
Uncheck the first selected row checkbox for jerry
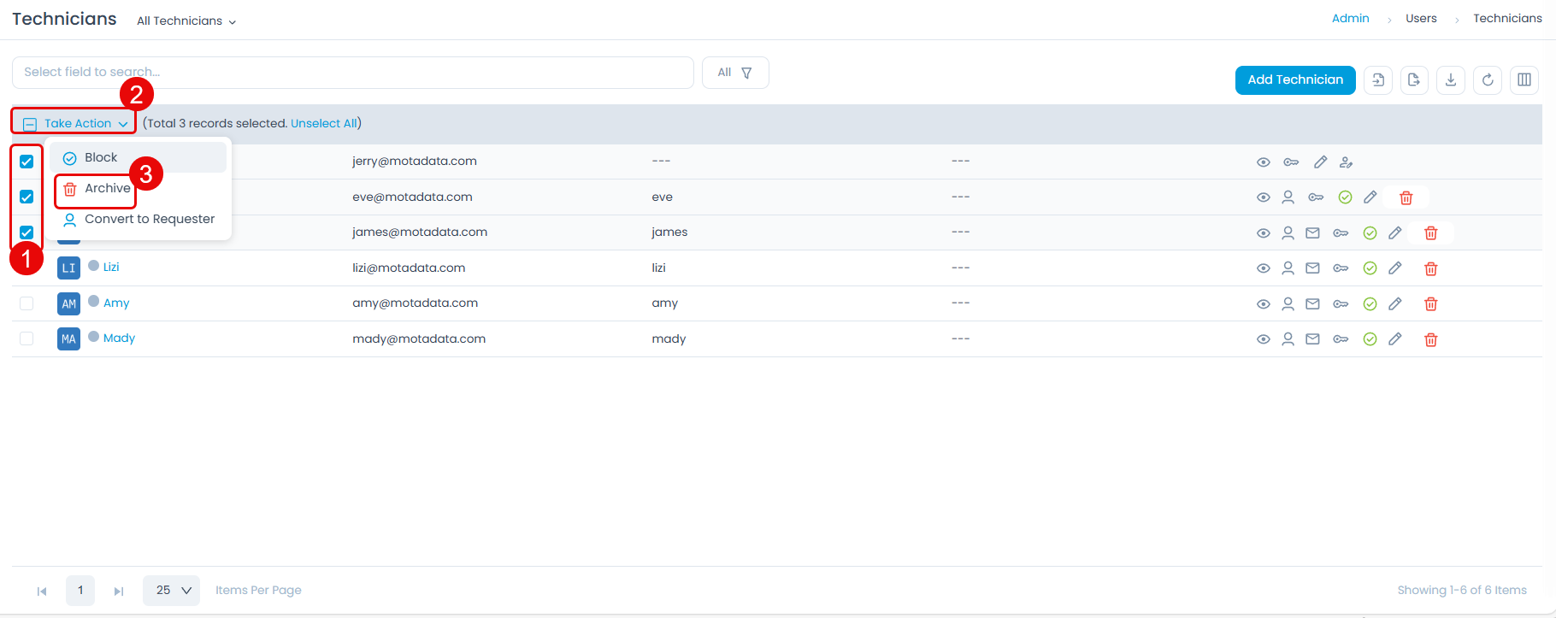coord(27,162)
